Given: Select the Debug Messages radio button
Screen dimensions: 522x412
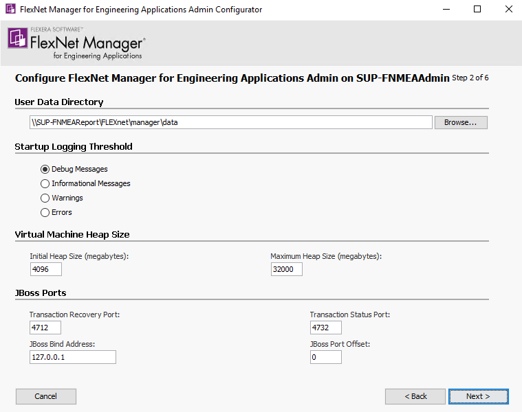Looking at the screenshot, I should point(45,170).
